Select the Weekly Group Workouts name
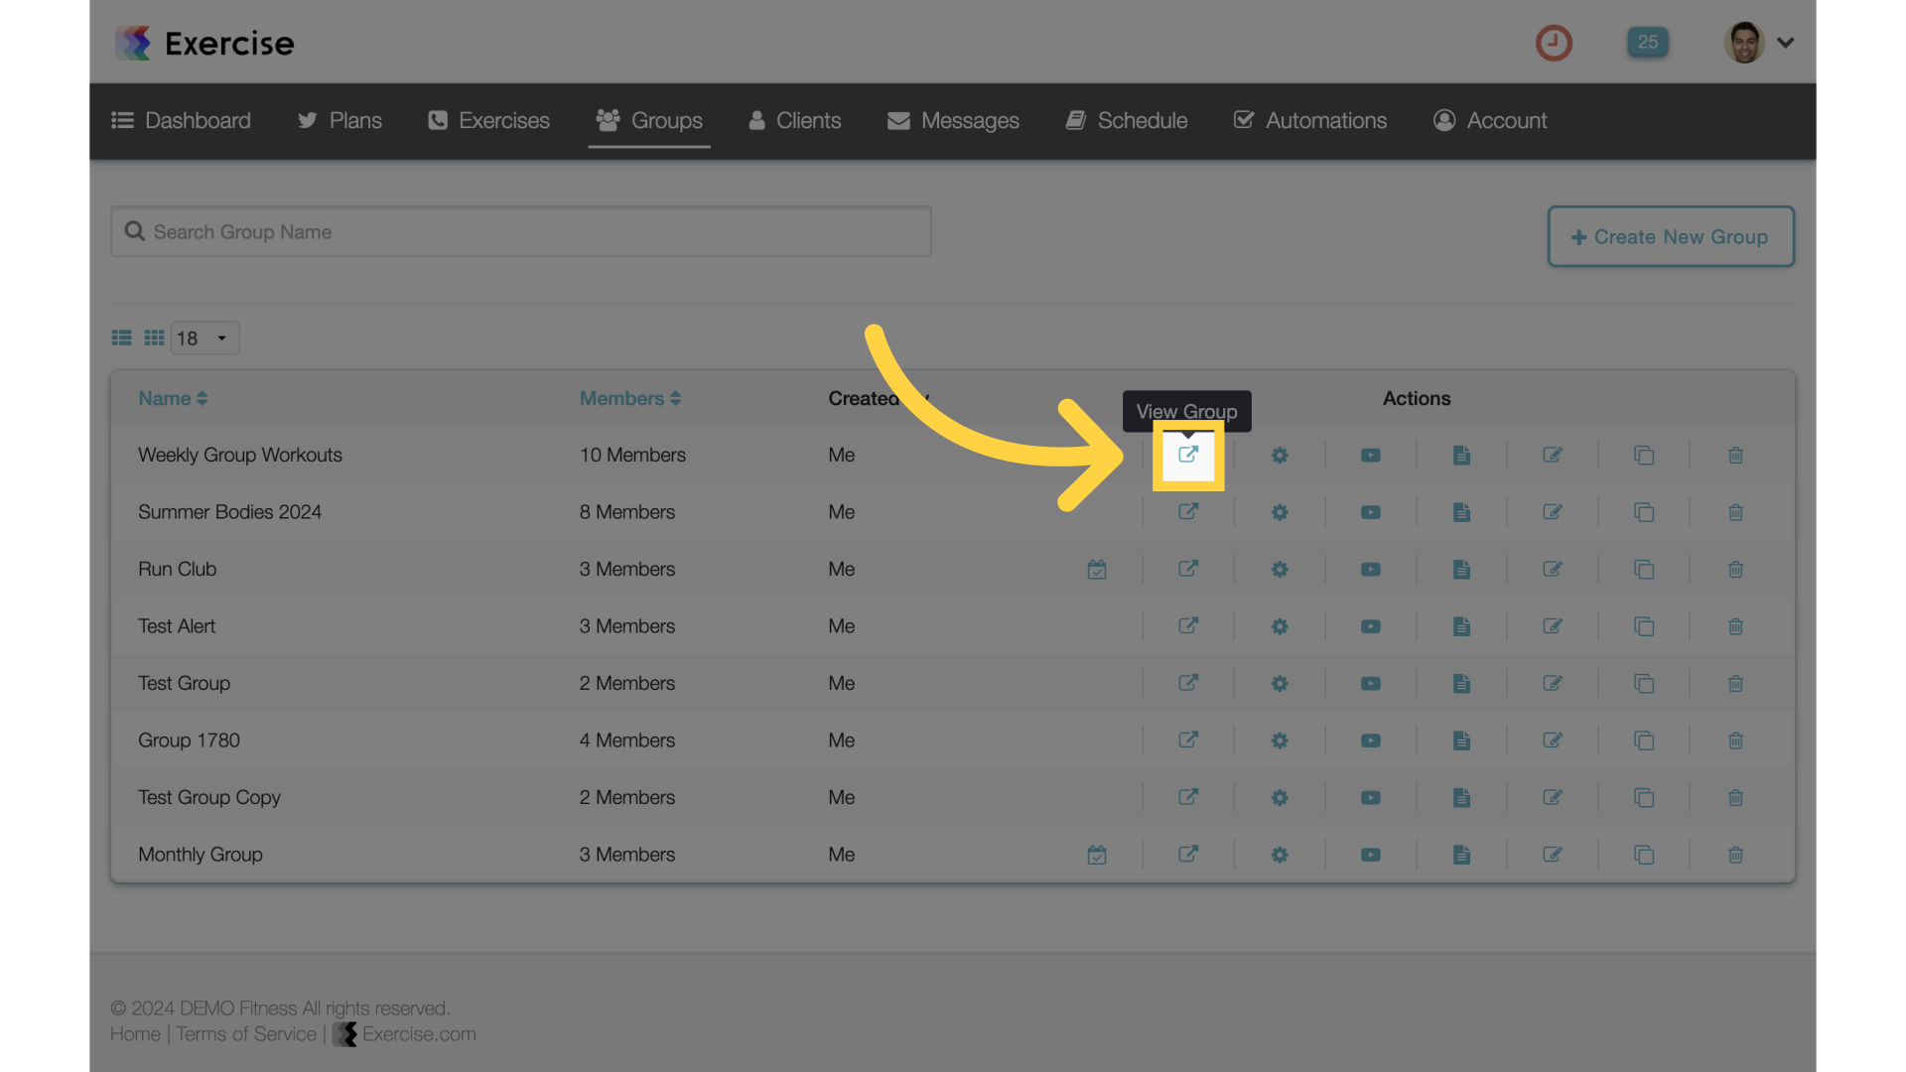This screenshot has height=1072, width=1906. [240, 456]
